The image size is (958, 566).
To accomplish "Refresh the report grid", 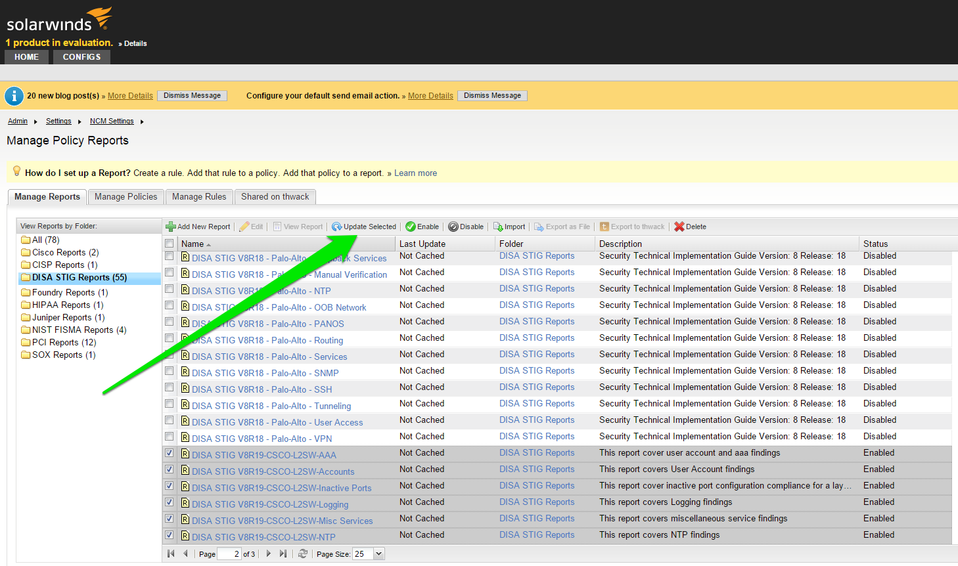I will click(303, 554).
